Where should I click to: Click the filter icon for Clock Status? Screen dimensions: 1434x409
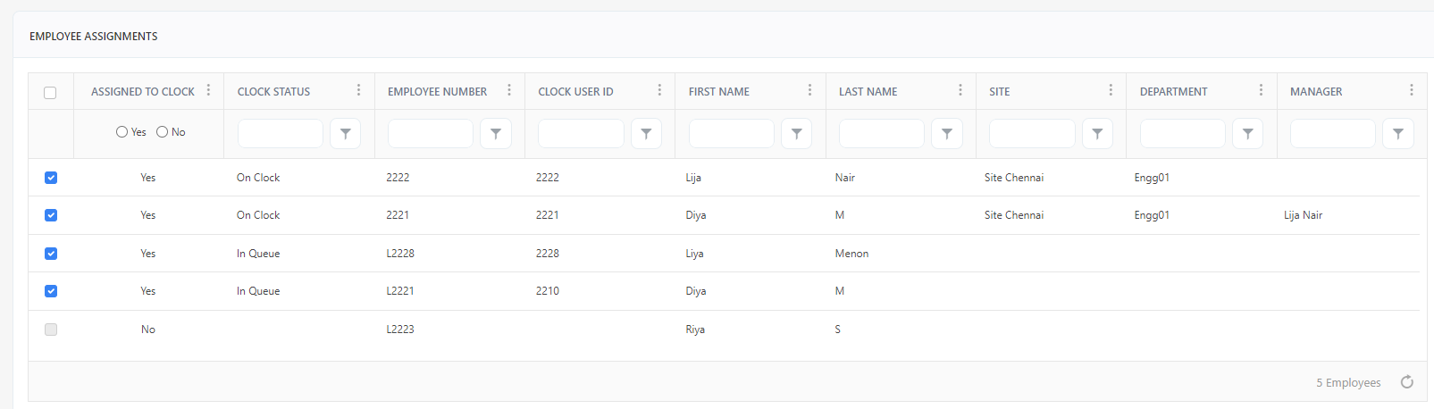[x=345, y=133]
